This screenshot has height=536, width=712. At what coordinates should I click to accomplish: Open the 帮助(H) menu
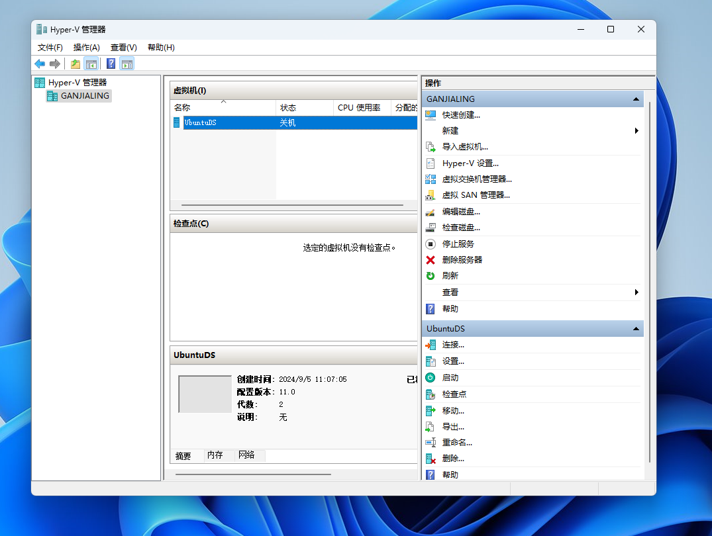161,48
